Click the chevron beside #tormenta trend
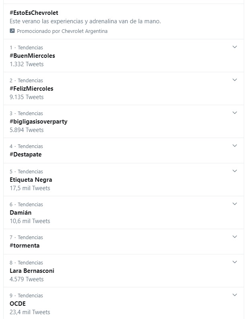The height and width of the screenshot is (319, 249). click(x=235, y=237)
